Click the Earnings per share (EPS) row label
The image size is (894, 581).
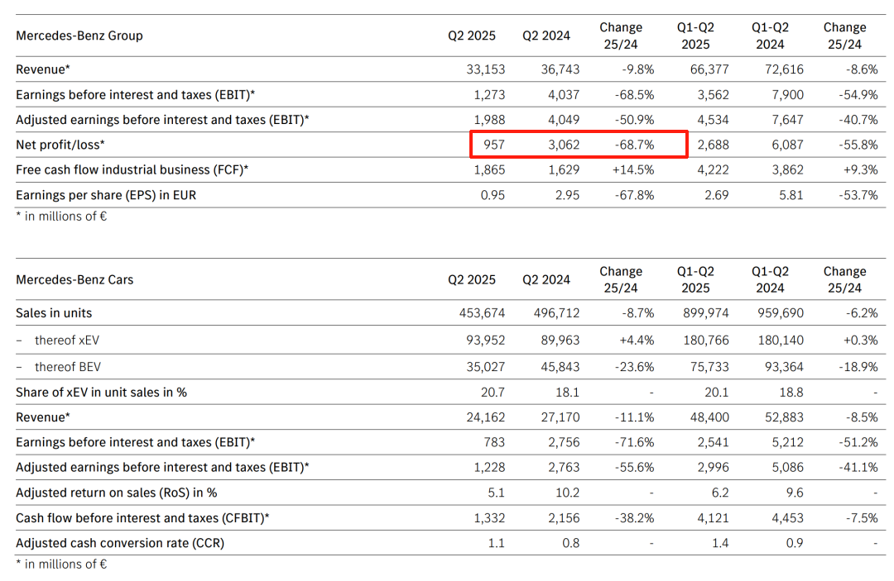click(106, 195)
